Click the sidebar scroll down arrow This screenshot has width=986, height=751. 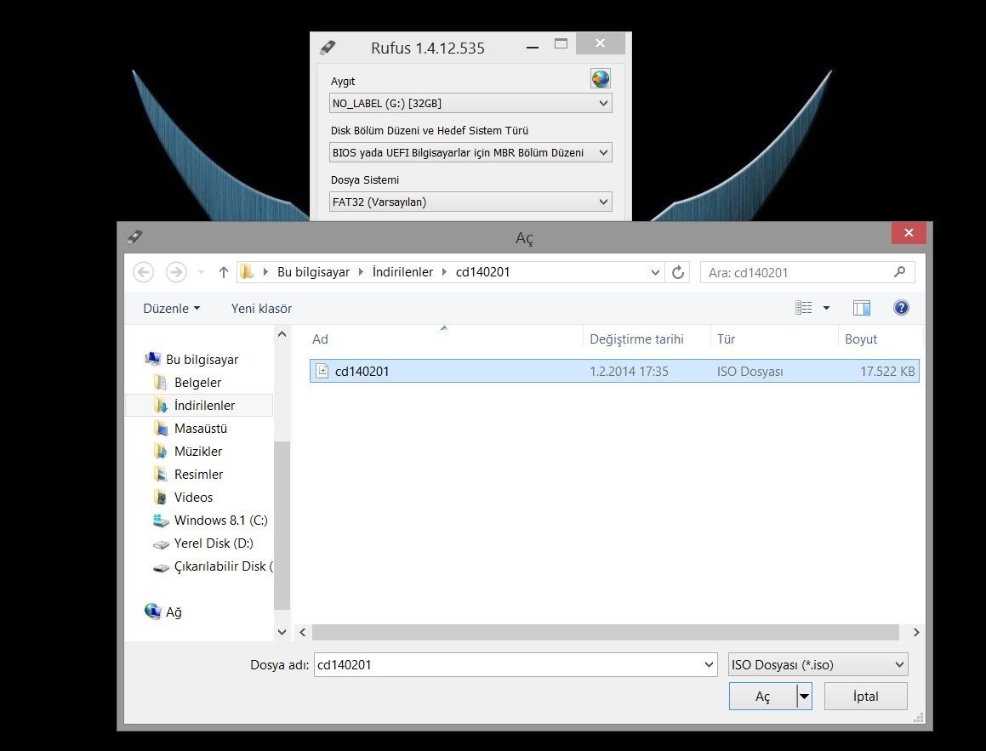282,632
